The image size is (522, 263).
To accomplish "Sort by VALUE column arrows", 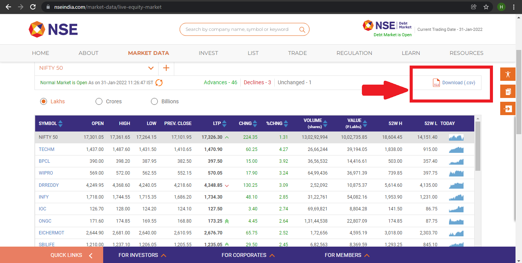I will pyautogui.click(x=365, y=123).
